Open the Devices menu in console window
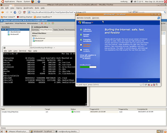The image size is (167, 133). 95,18
